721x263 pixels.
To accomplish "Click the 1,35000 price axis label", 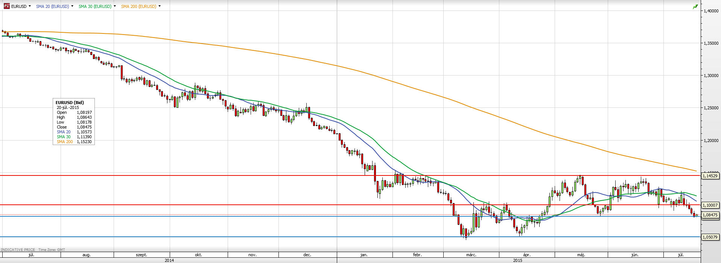I will [711, 43].
